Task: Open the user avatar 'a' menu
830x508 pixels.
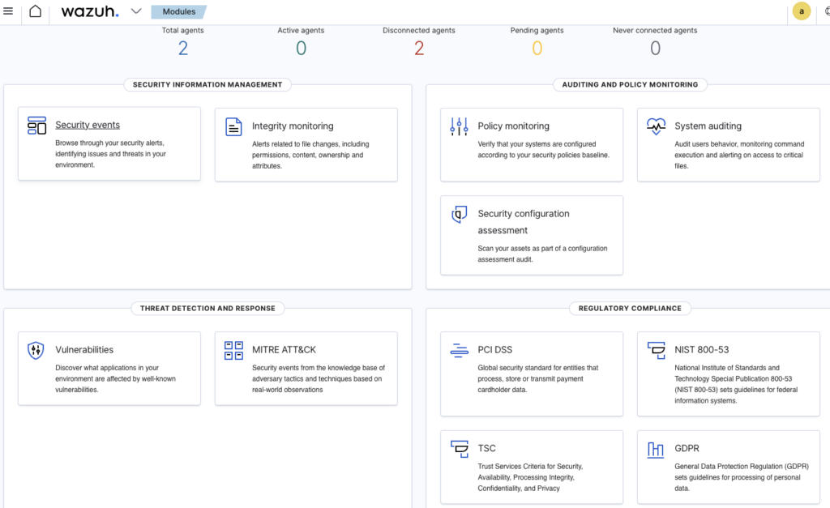Action: [802, 11]
